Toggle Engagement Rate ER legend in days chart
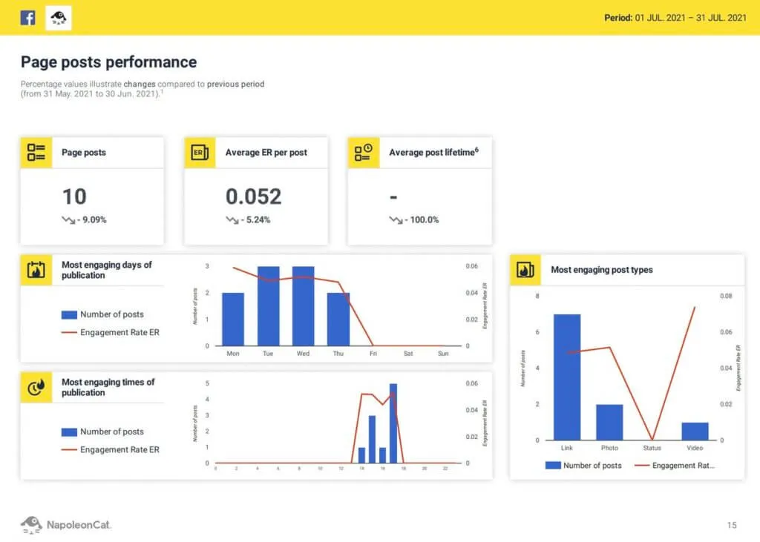760x542 pixels. [111, 332]
